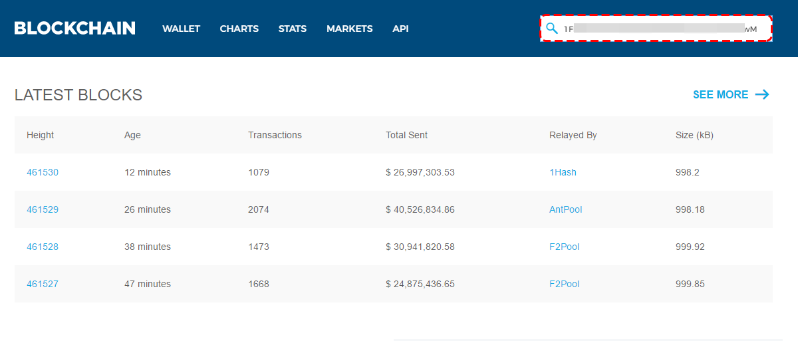Select total sent $ 40,526,834.86
The image size is (798, 341).
click(x=420, y=209)
